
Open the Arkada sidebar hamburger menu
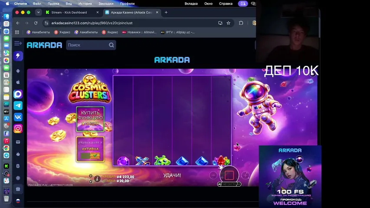click(x=18, y=43)
